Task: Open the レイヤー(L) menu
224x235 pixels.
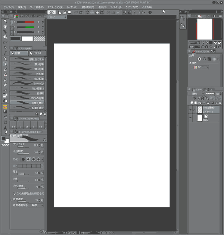Action: coord(72,7)
